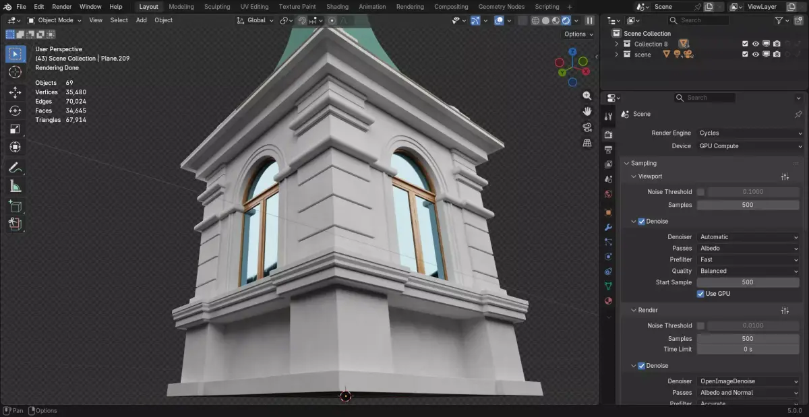Open the Physics properties tab
809x417 pixels.
(x=608, y=257)
